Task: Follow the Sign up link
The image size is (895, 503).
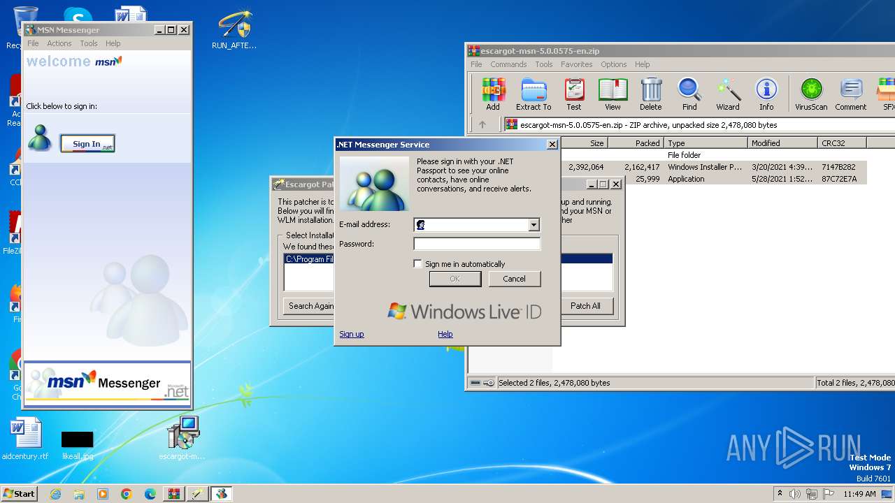Action: 352,334
